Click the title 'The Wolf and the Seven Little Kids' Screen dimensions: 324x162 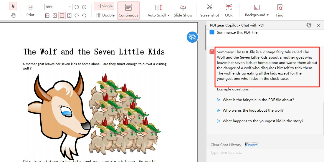94,52
